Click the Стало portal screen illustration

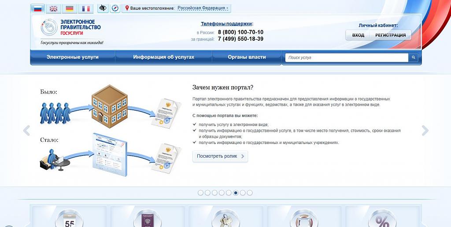coord(109,154)
